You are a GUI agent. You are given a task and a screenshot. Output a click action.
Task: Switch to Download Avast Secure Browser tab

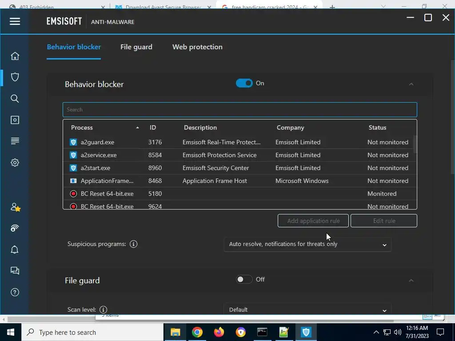coord(163,6)
